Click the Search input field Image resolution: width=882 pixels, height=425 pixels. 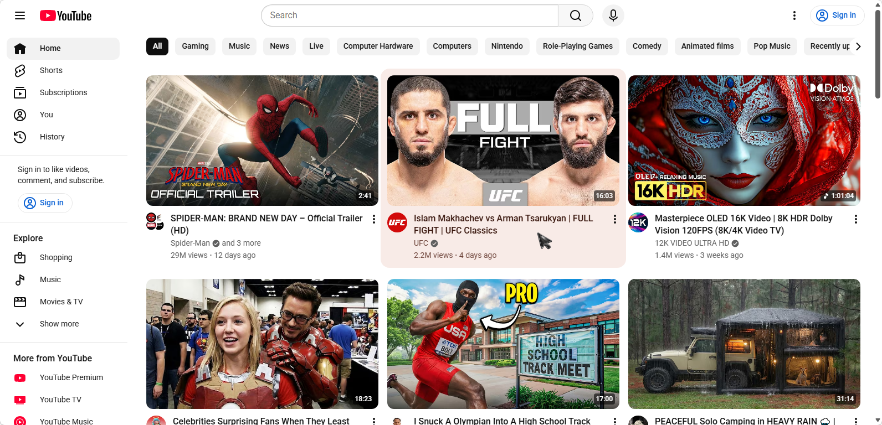[x=409, y=15]
